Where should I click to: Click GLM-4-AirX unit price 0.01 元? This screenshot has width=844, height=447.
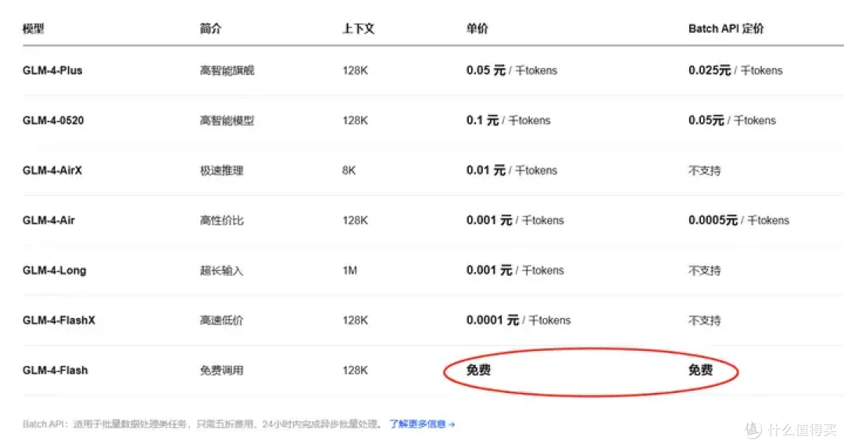click(x=485, y=170)
